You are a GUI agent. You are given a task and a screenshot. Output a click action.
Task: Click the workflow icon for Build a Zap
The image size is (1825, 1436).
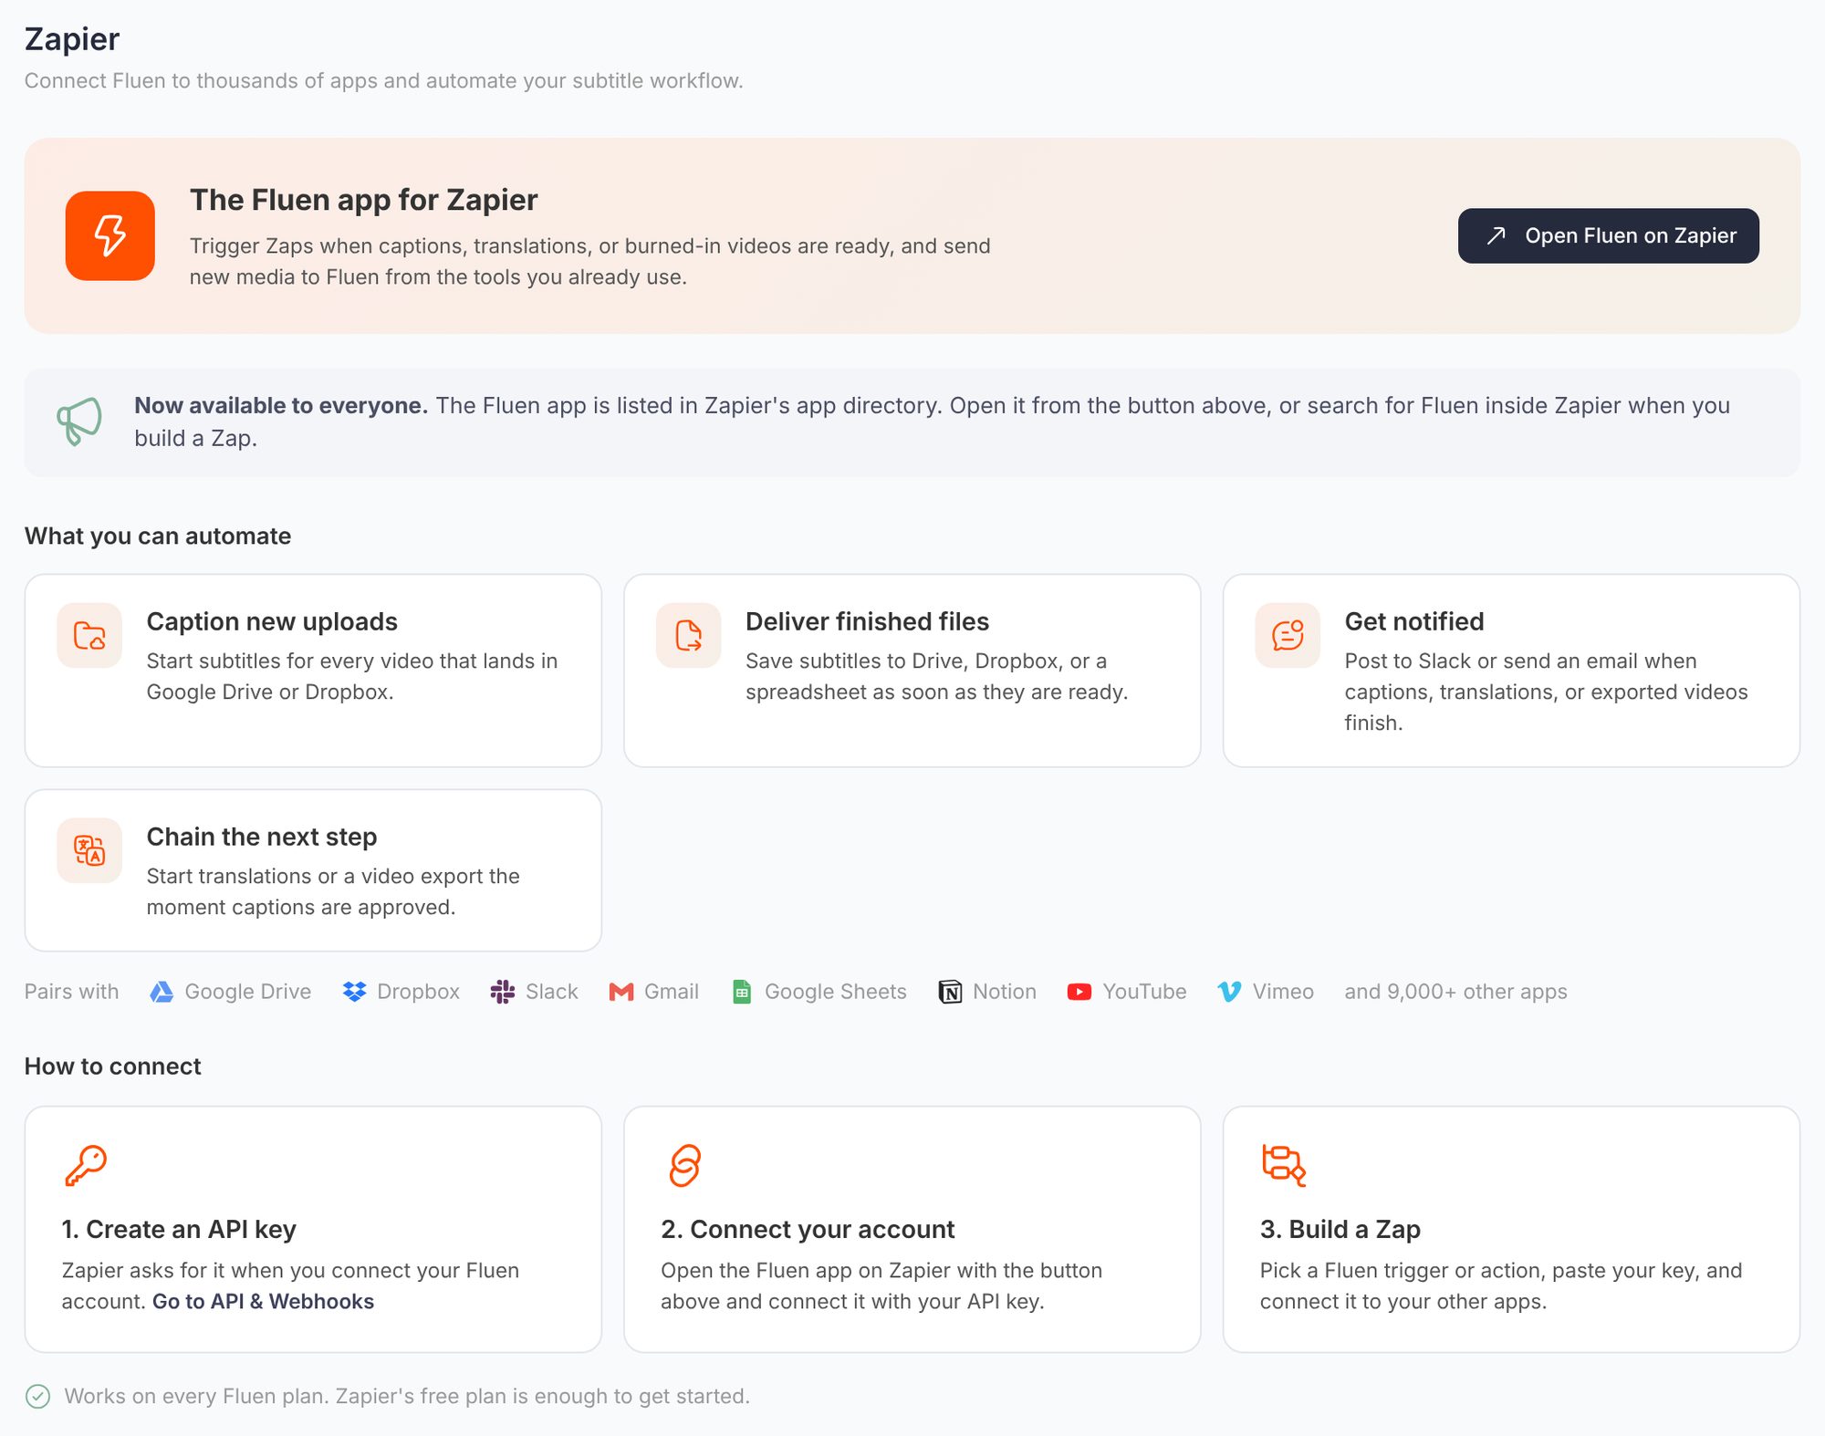[x=1283, y=1165]
